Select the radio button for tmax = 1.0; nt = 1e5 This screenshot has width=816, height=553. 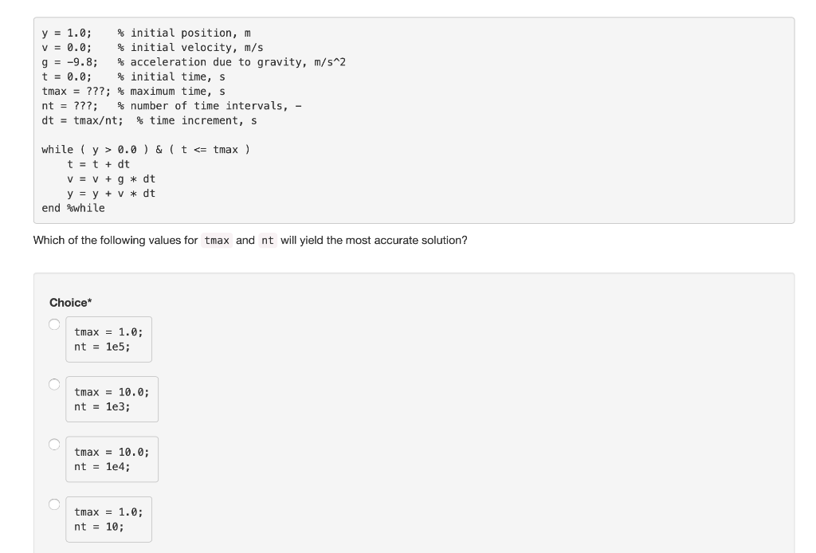tap(53, 324)
